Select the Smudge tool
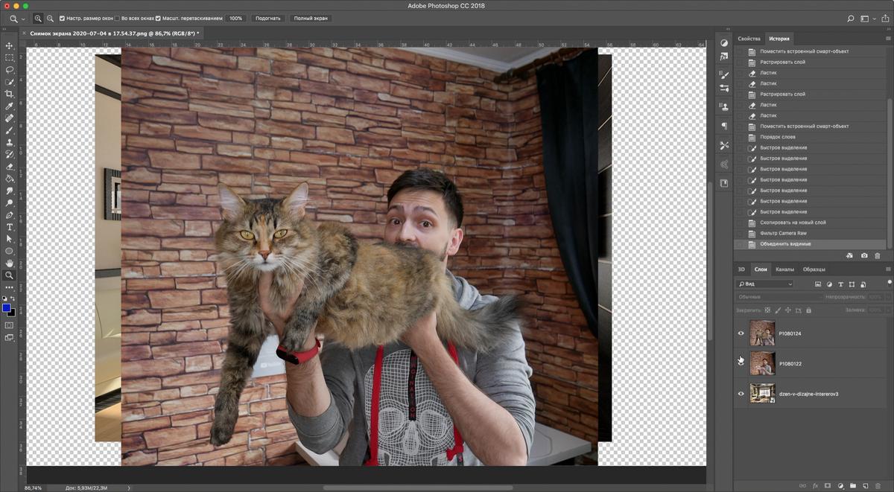This screenshot has width=894, height=492. coord(10,191)
